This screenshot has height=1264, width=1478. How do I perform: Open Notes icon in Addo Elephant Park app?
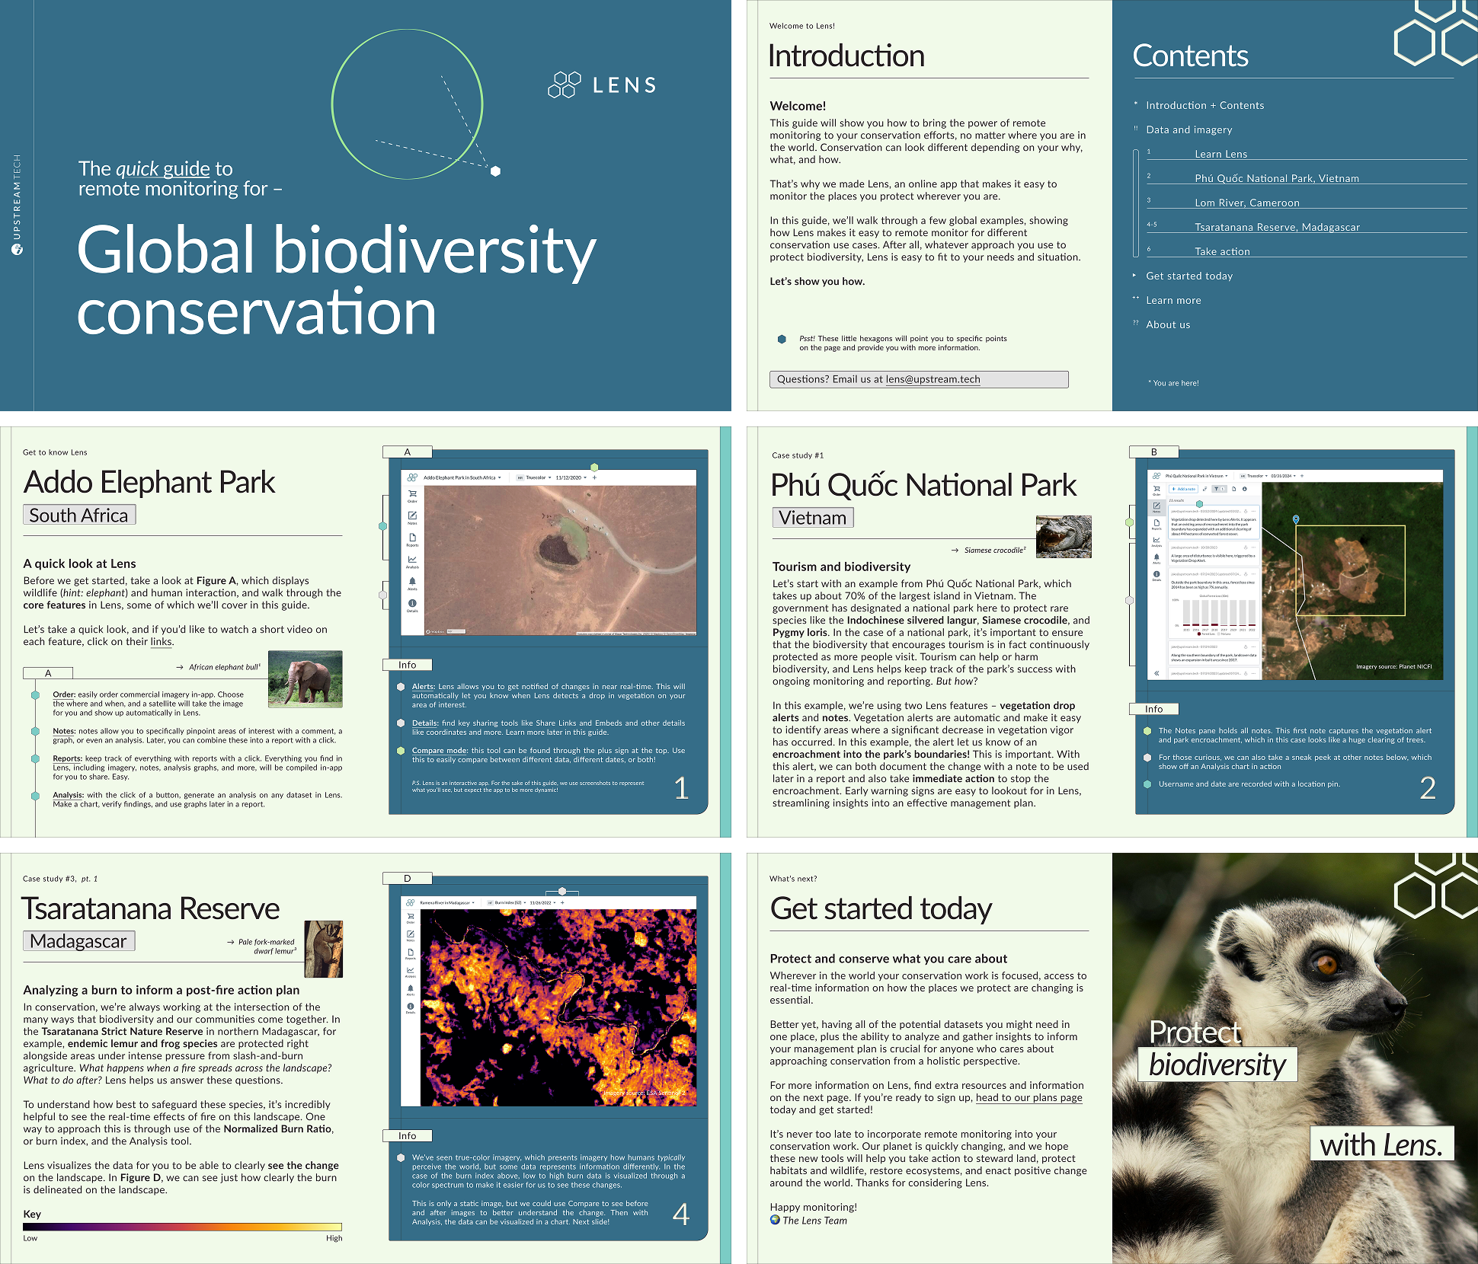(x=412, y=515)
